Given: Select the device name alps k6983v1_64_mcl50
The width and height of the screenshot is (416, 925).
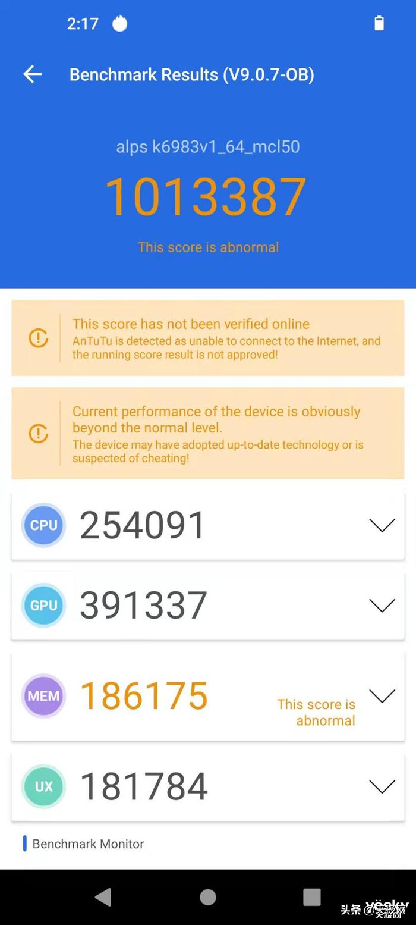Looking at the screenshot, I should (x=207, y=146).
